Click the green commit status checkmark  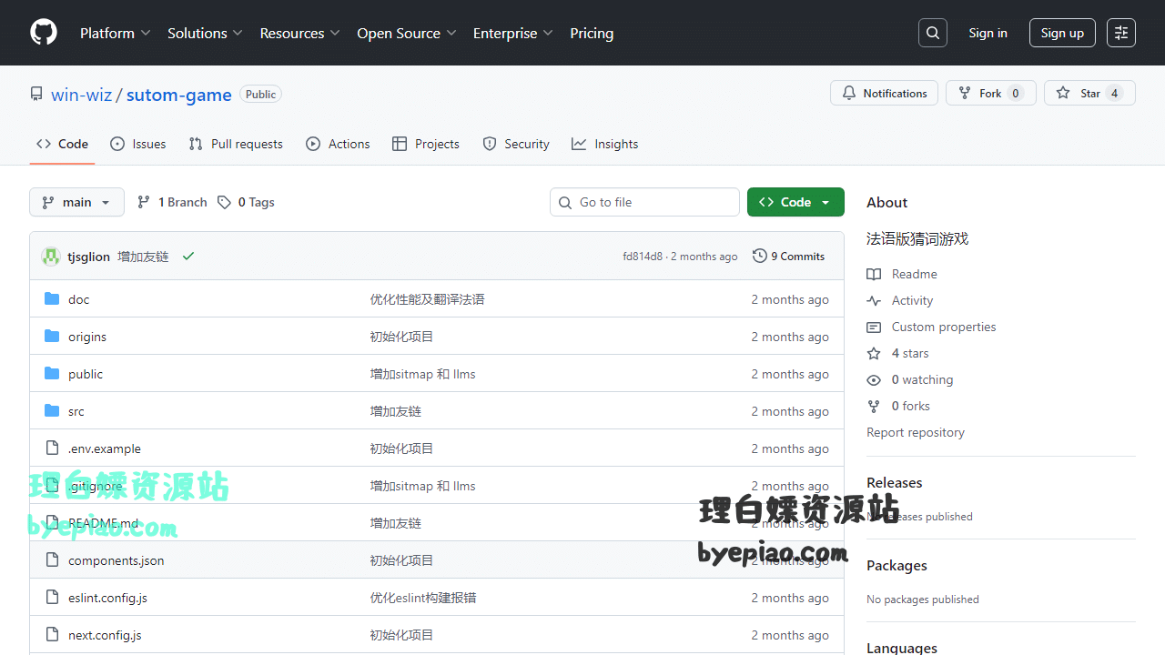(188, 257)
